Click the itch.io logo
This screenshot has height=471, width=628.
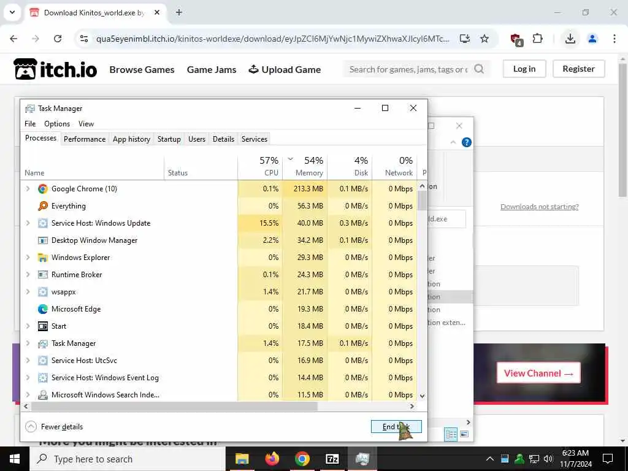click(55, 69)
